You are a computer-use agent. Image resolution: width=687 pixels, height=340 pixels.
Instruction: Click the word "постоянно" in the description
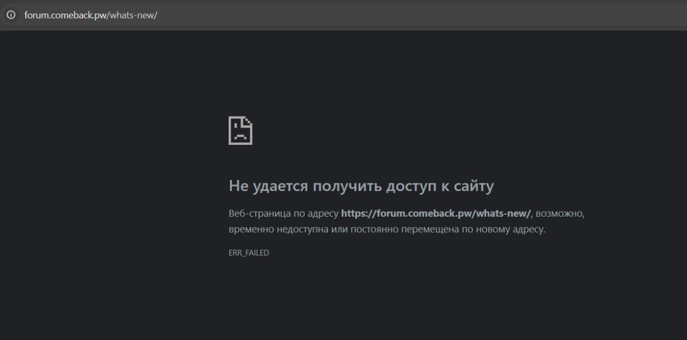coord(375,229)
